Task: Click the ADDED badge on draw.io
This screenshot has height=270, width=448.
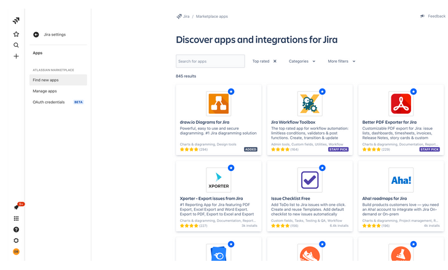Action: (251, 149)
